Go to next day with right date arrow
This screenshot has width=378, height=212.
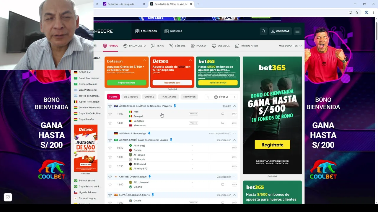pos(235,97)
